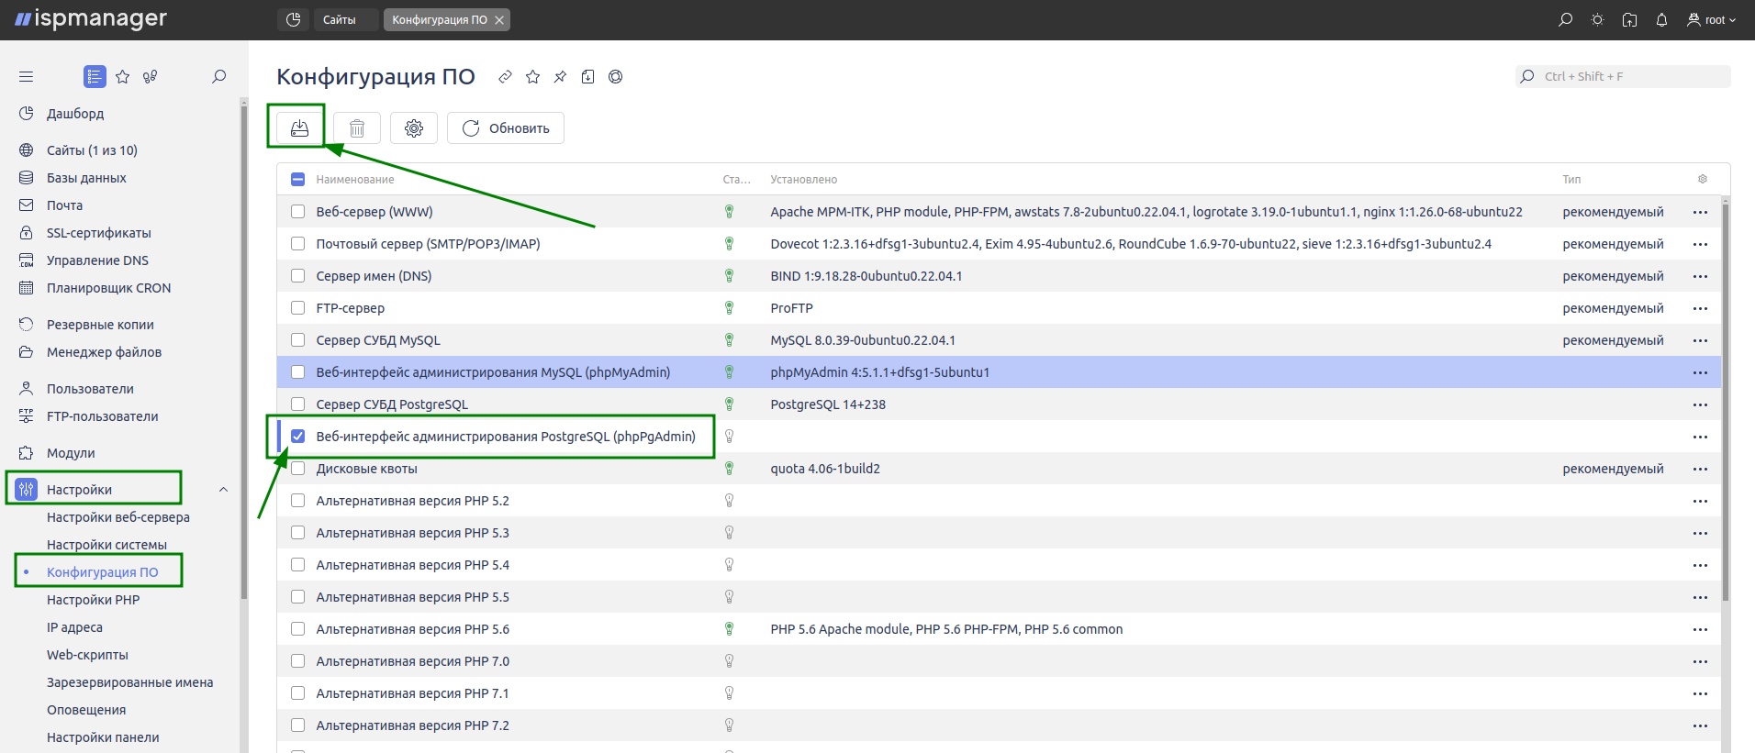Sort table by Тип column header
This screenshot has height=753, width=1755.
click(1571, 180)
